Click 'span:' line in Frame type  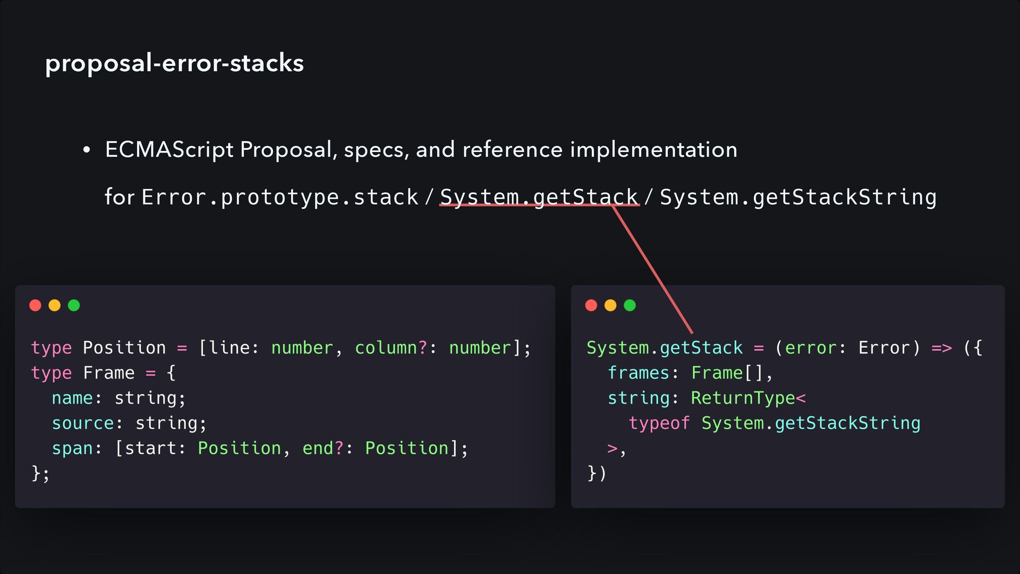260,448
